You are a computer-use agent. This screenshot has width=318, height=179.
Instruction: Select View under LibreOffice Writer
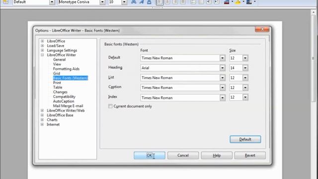(x=57, y=64)
